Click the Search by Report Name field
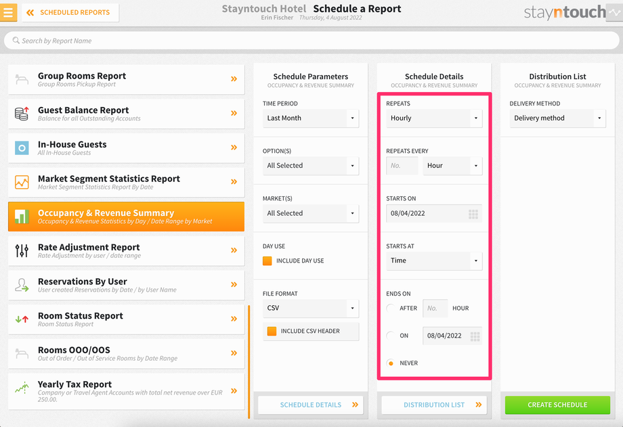The image size is (623, 427). coord(311,41)
